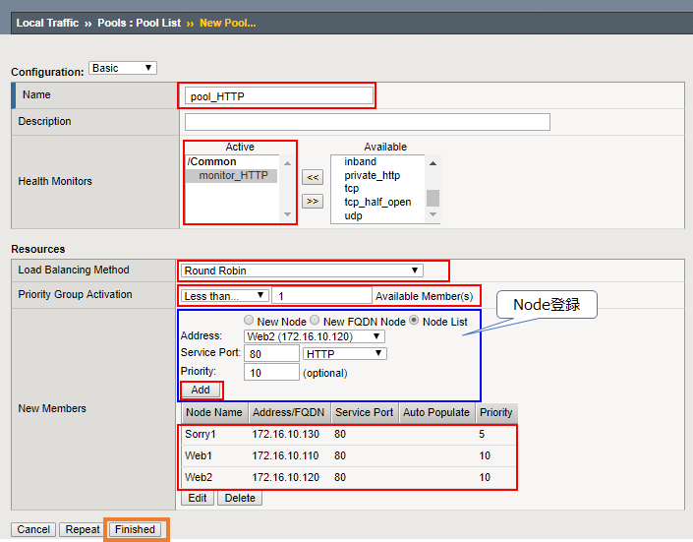693x542 pixels.
Task: Select Sorry1 member row
Action: 348,434
